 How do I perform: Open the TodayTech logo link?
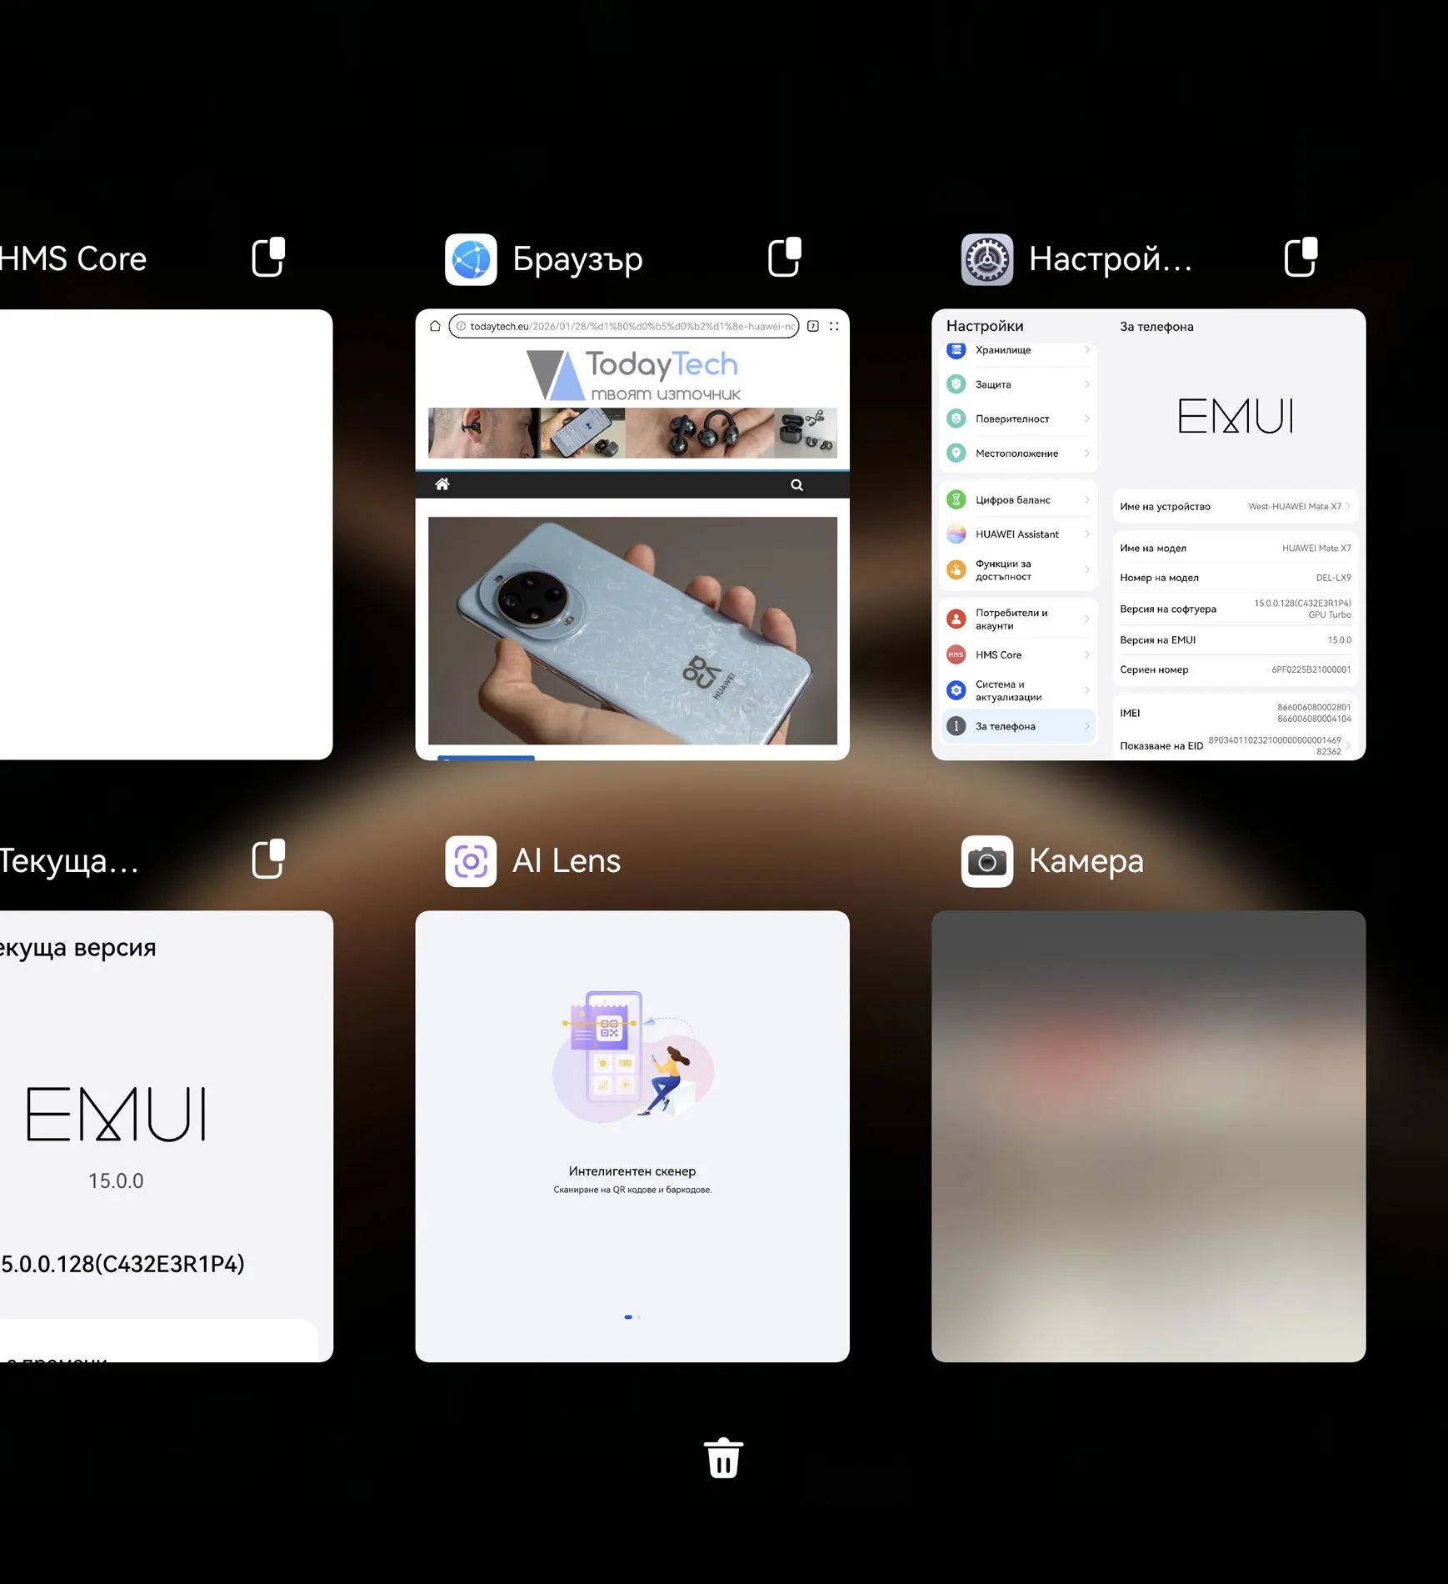pos(633,374)
